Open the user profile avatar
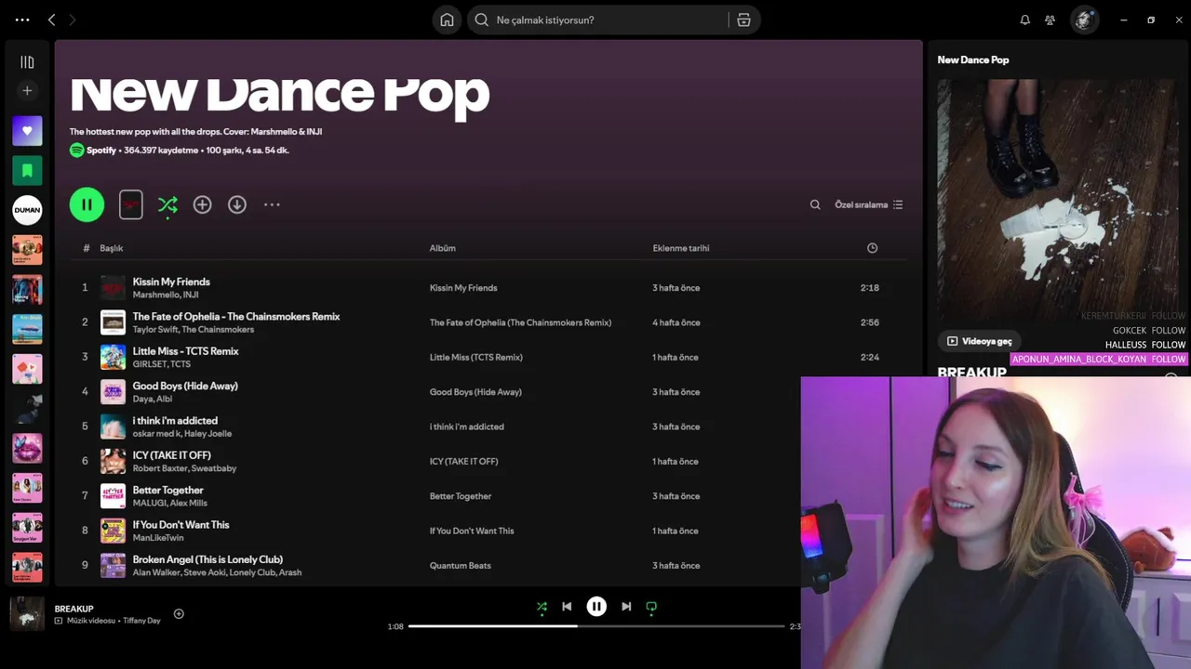Image resolution: width=1191 pixels, height=669 pixels. [1084, 20]
